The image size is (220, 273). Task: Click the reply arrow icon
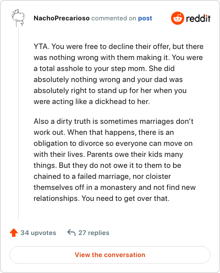click(x=71, y=232)
